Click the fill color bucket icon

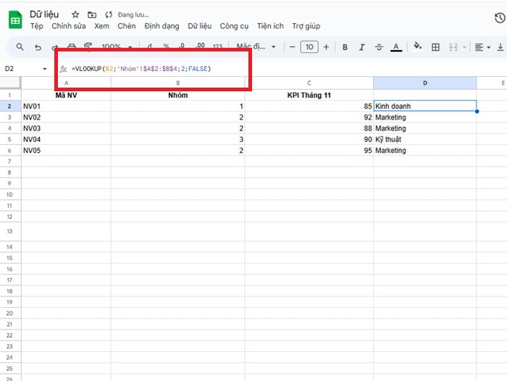click(417, 47)
